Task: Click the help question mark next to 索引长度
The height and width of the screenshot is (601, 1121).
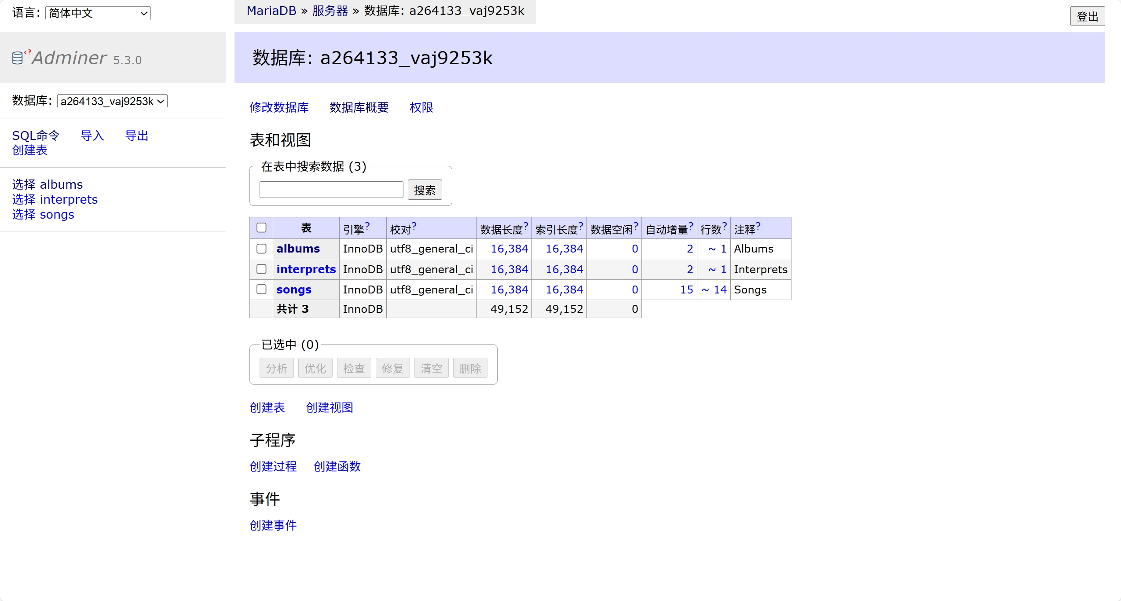Action: pos(581,226)
